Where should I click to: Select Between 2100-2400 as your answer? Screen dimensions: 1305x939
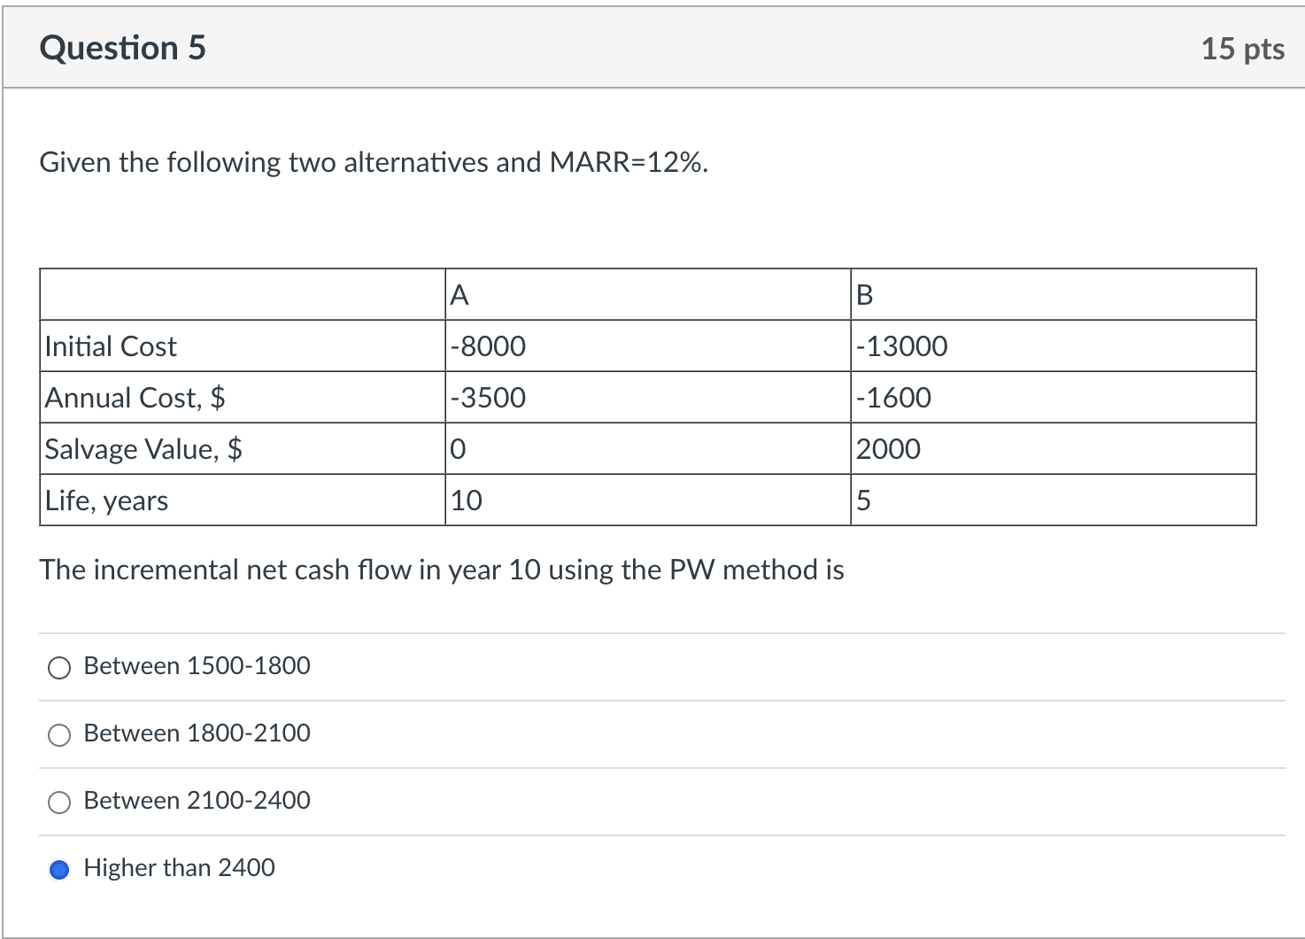click(x=58, y=802)
